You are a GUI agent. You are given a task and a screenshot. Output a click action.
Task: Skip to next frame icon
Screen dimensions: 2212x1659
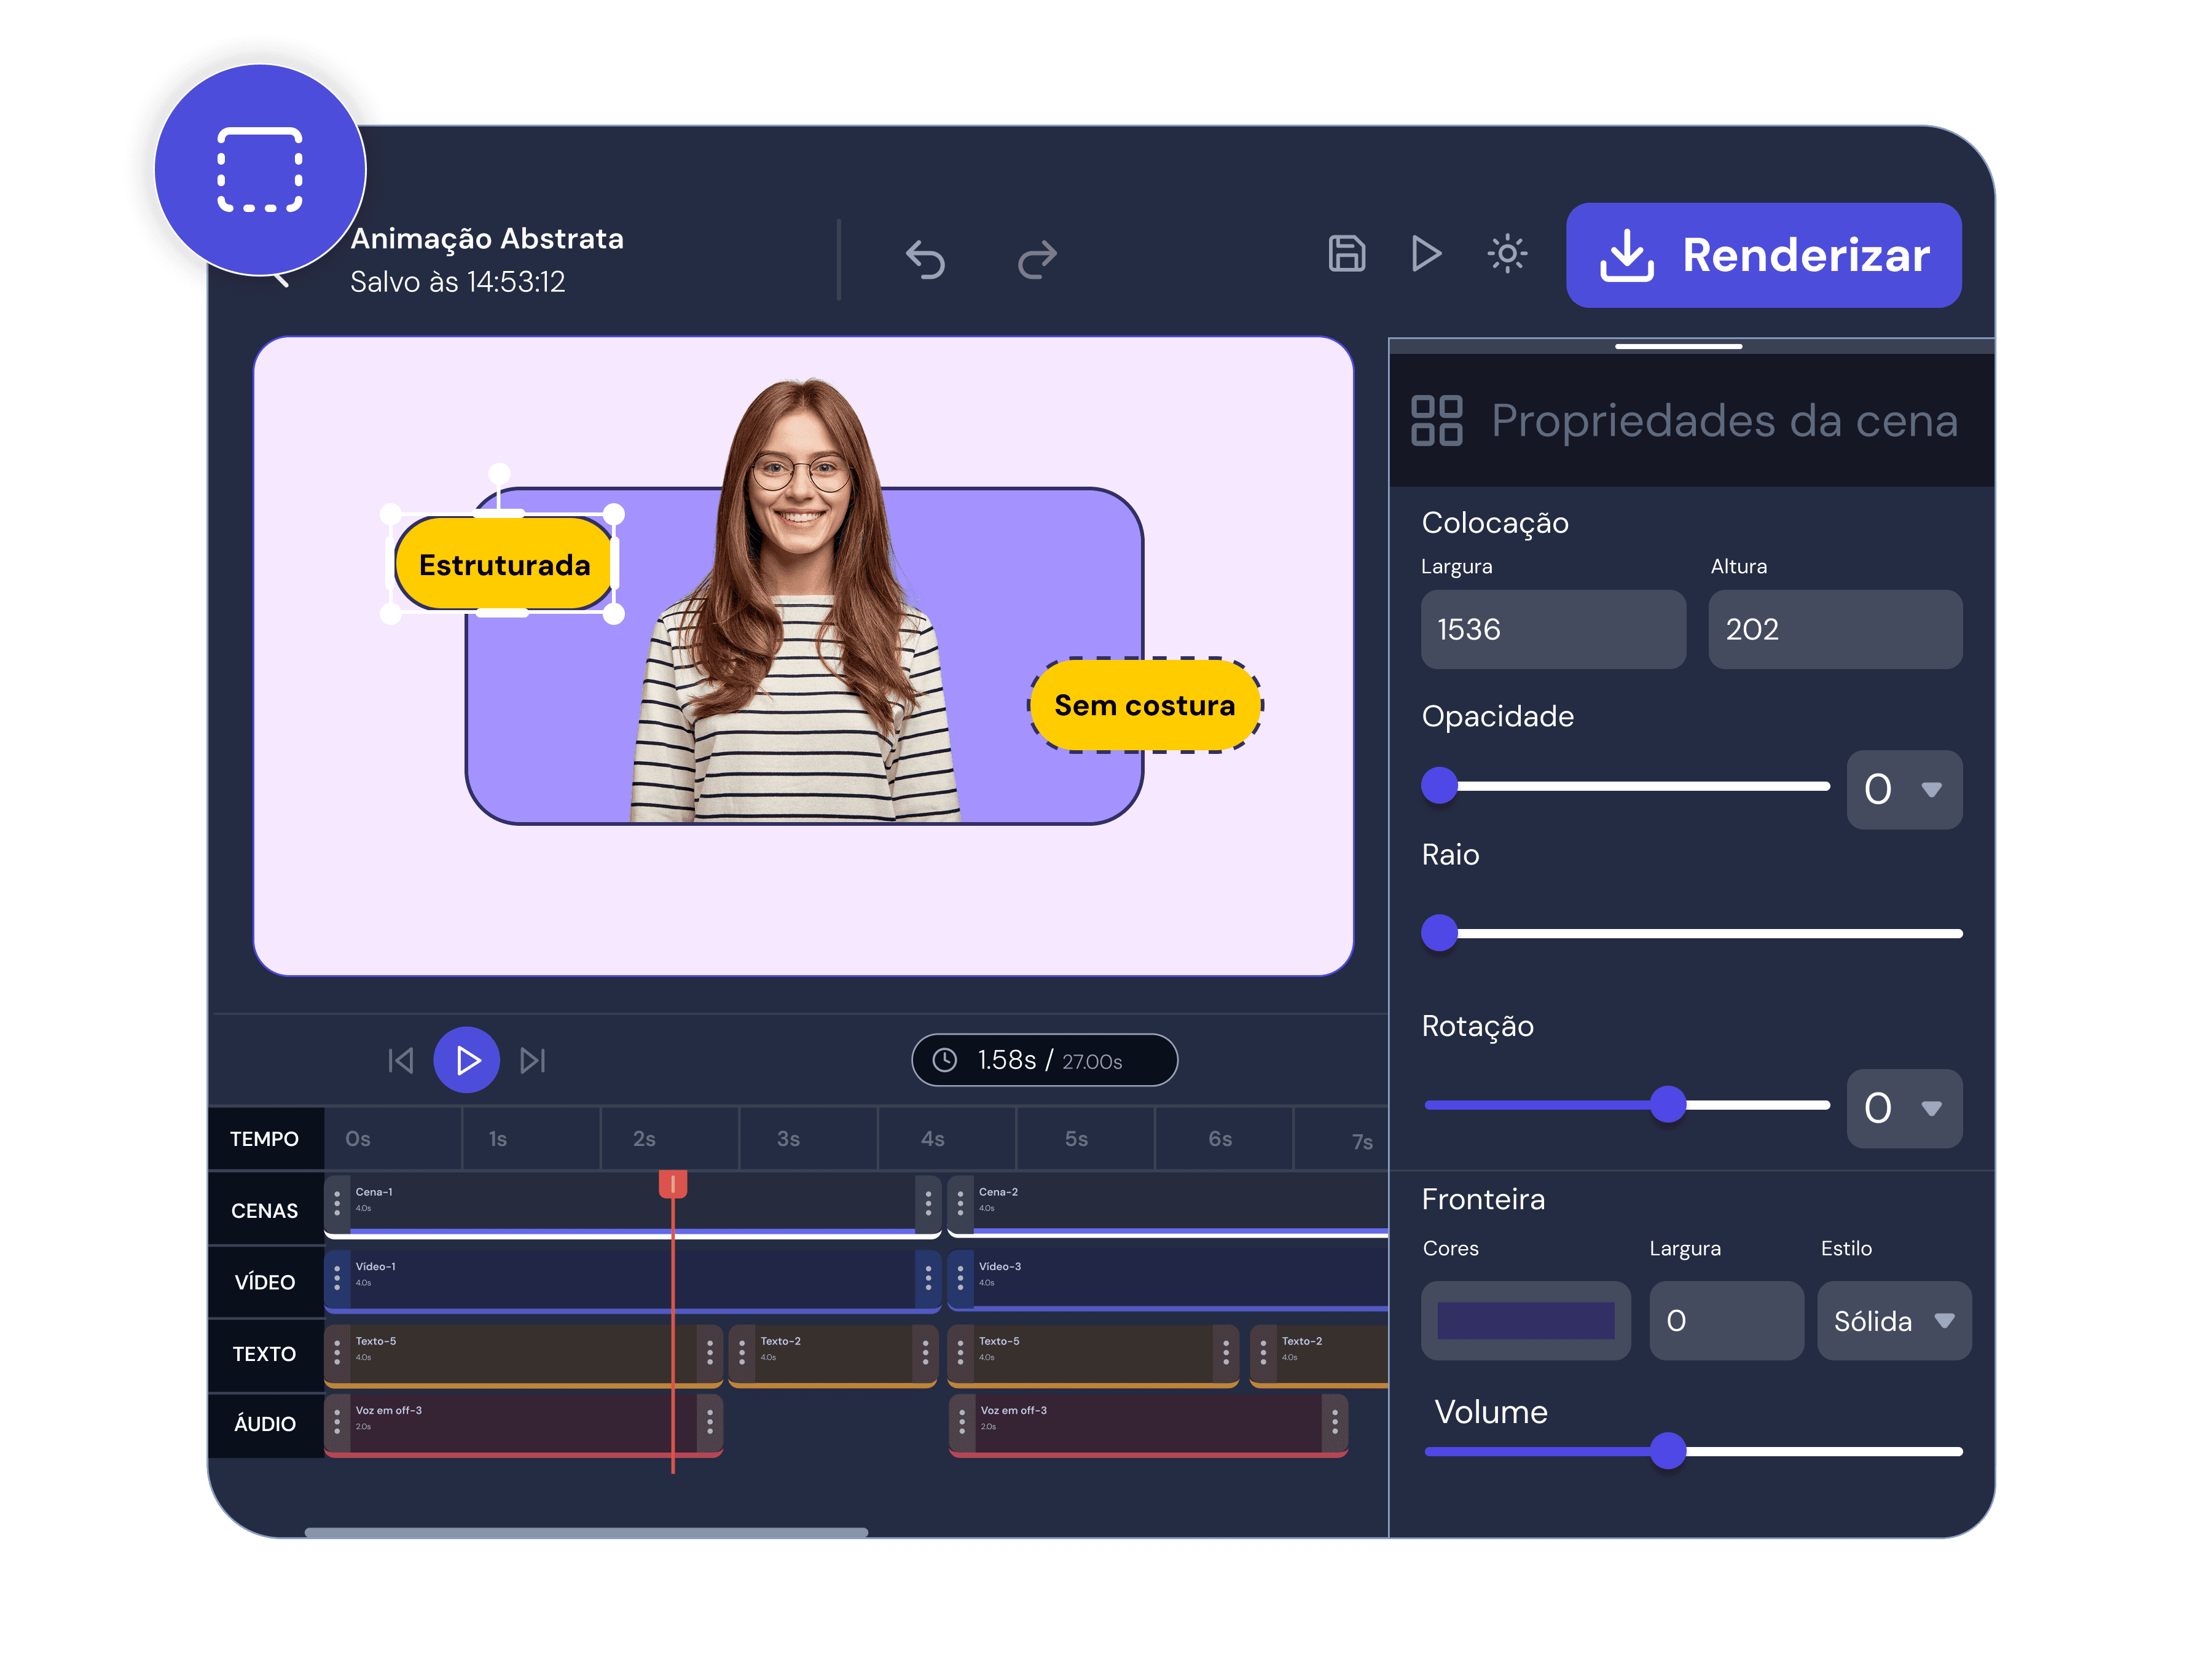pyautogui.click(x=533, y=1060)
